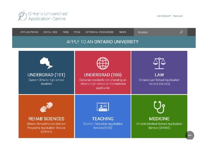Open the Fees menu item

66,32
